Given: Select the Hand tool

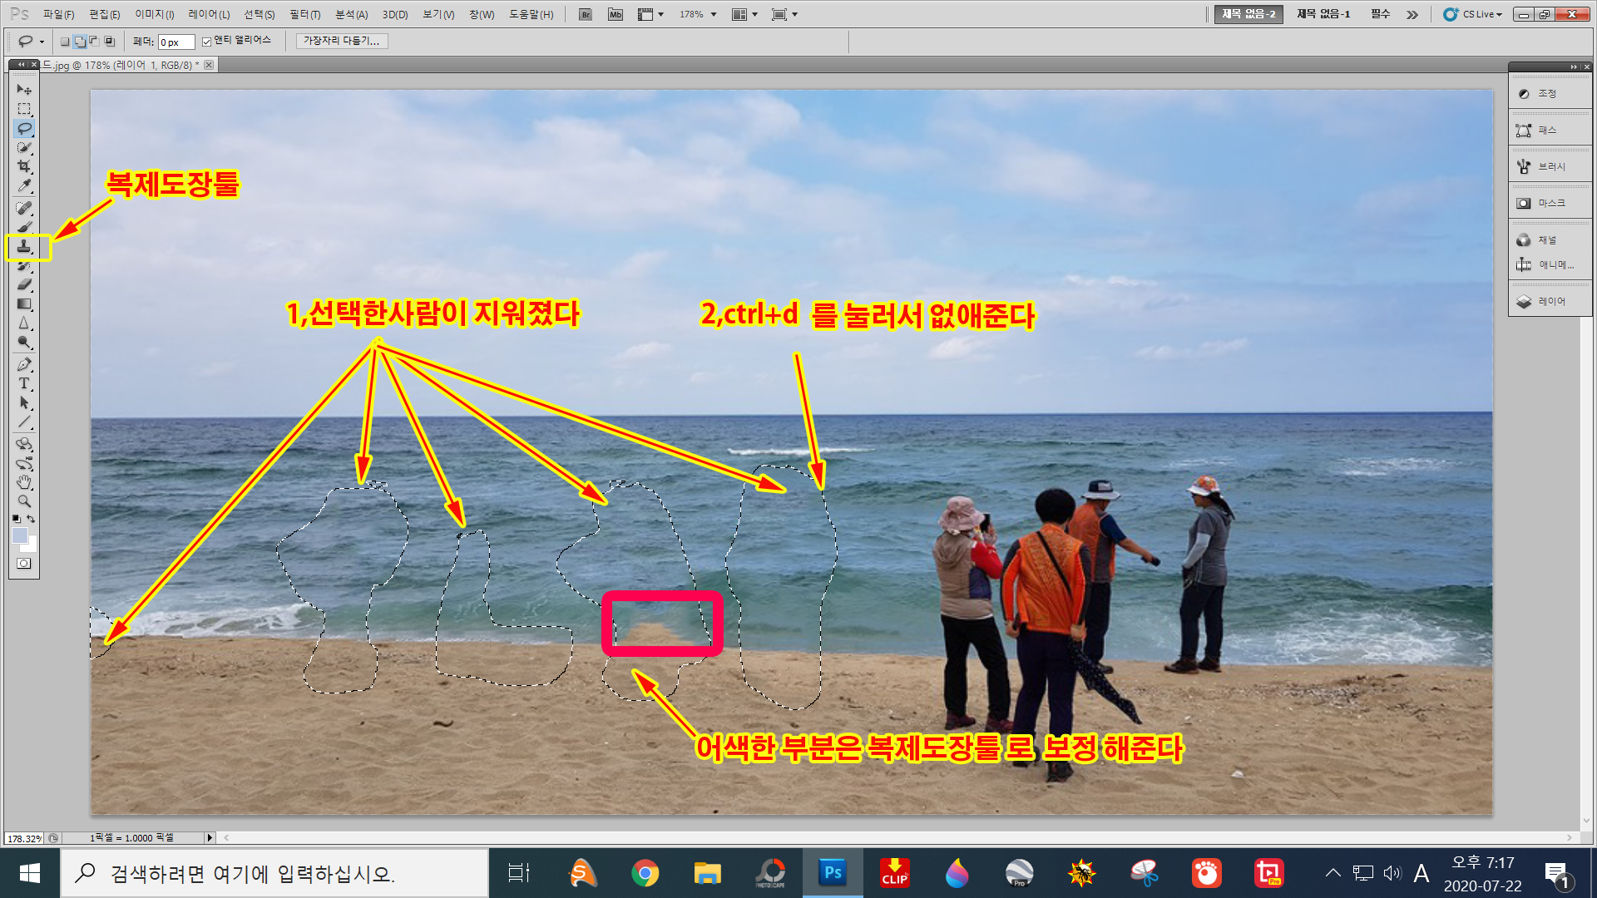Looking at the screenshot, I should pos(24,482).
